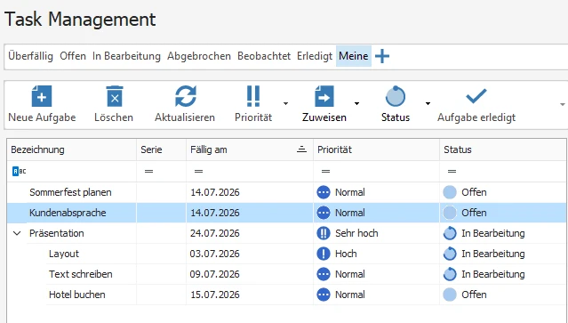Click status icon of Kundenabsprache row

450,213
